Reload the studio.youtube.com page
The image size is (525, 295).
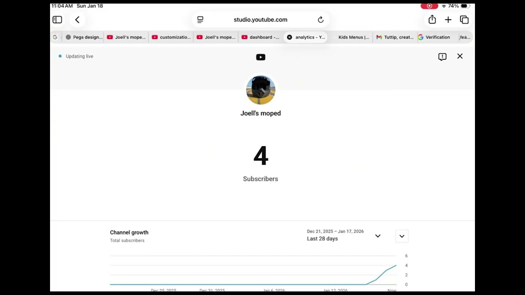(x=321, y=20)
